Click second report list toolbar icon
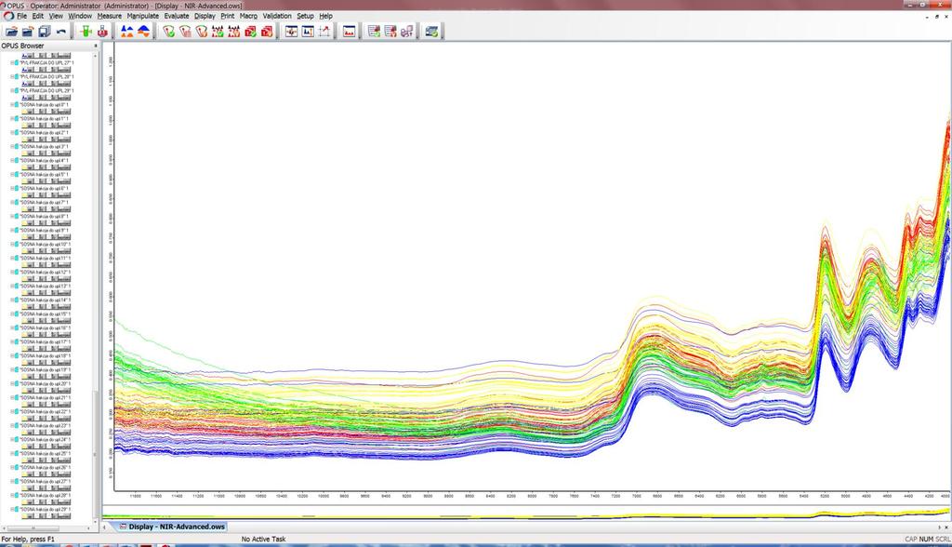This screenshot has width=952, height=547. [390, 31]
